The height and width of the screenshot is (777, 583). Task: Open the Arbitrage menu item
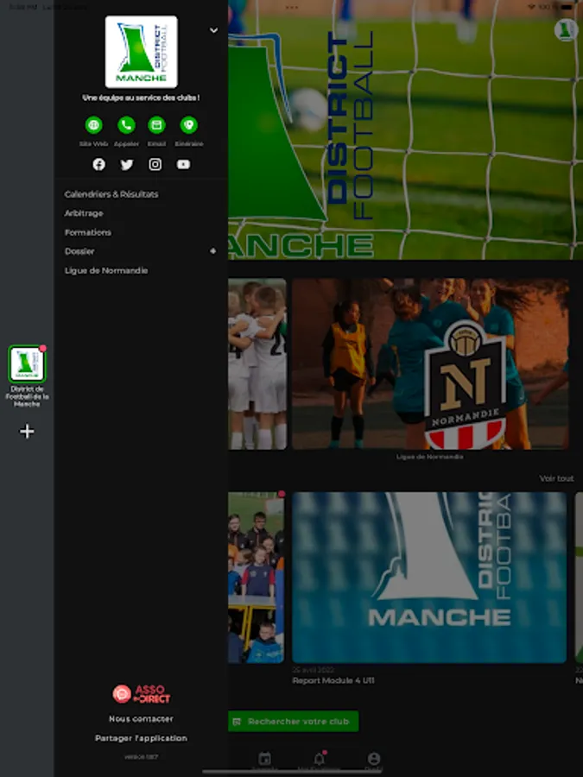tap(84, 213)
